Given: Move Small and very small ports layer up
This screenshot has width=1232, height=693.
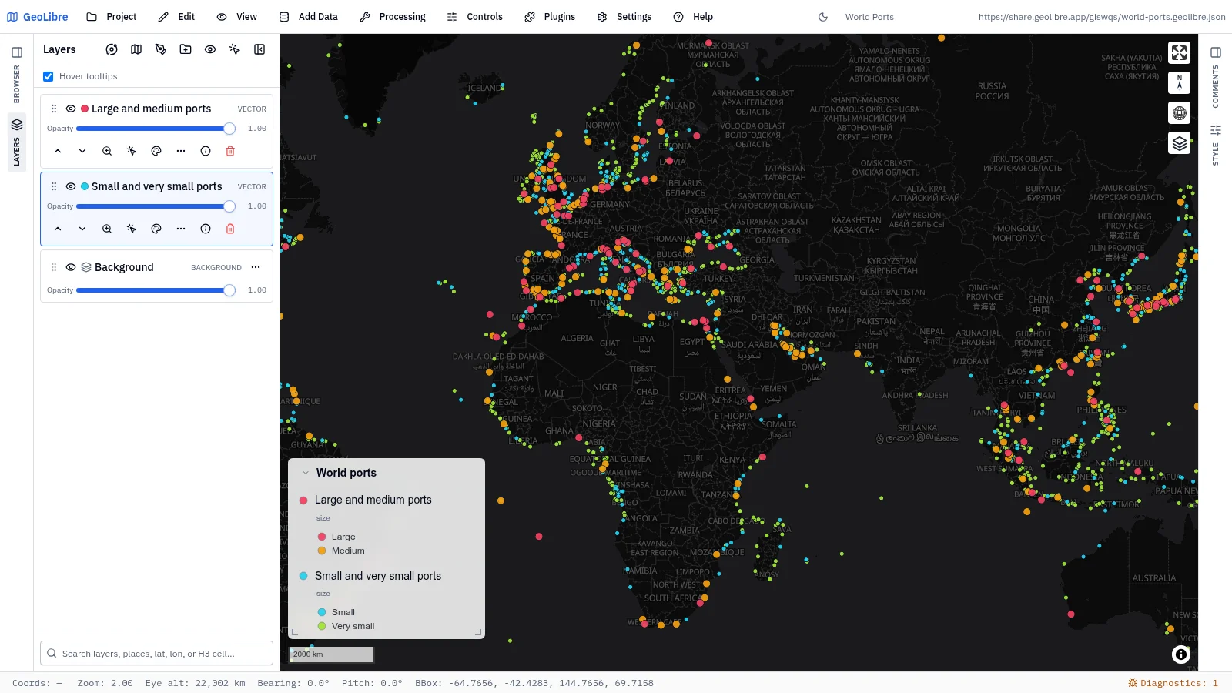Looking at the screenshot, I should [58, 229].
